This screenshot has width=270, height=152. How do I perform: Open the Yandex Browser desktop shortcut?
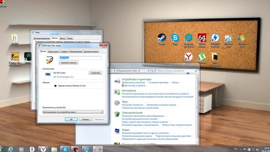coord(189,57)
